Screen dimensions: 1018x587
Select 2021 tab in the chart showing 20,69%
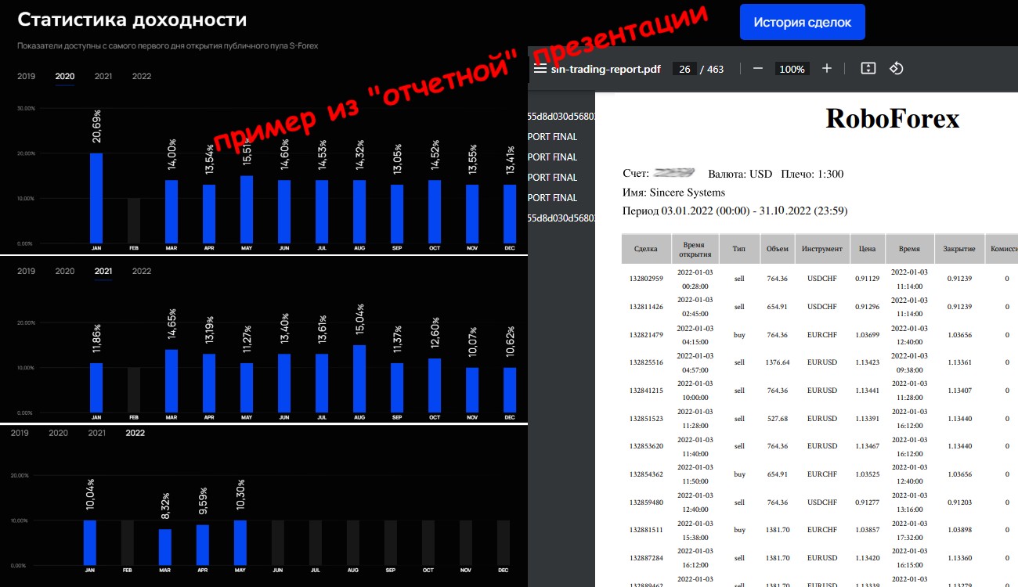click(103, 76)
